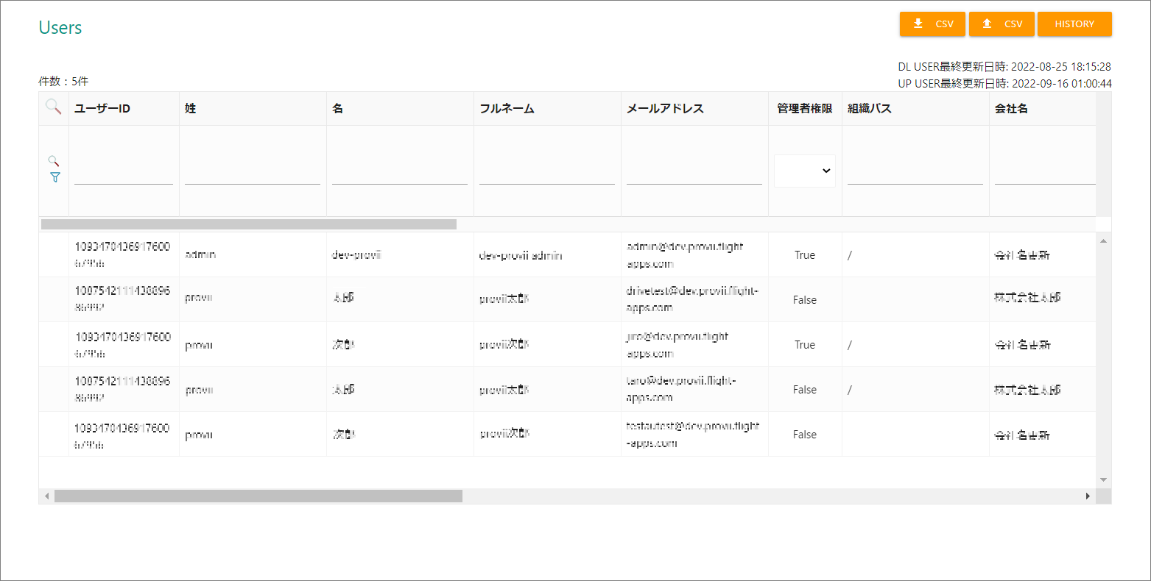Viewport: 1151px width, 581px height.
Task: Click the Users page title
Action: point(60,28)
